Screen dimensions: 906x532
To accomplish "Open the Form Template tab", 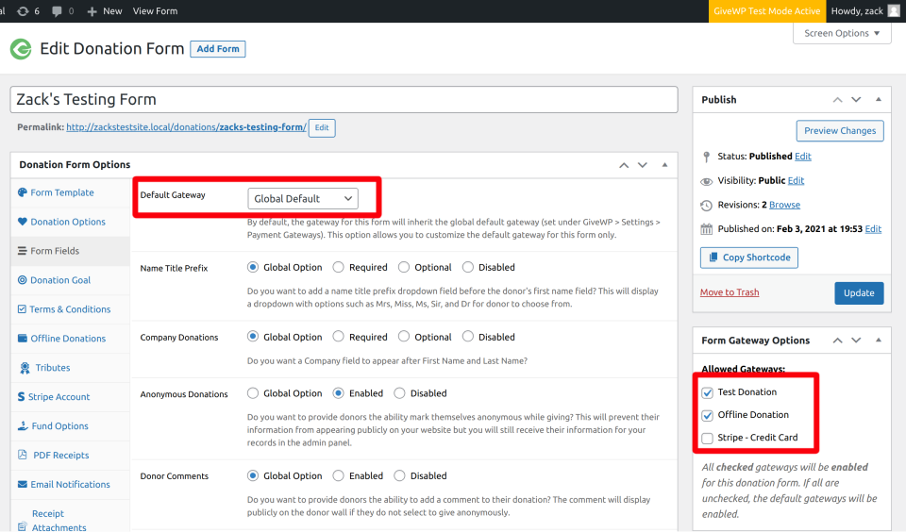I will coord(70,192).
